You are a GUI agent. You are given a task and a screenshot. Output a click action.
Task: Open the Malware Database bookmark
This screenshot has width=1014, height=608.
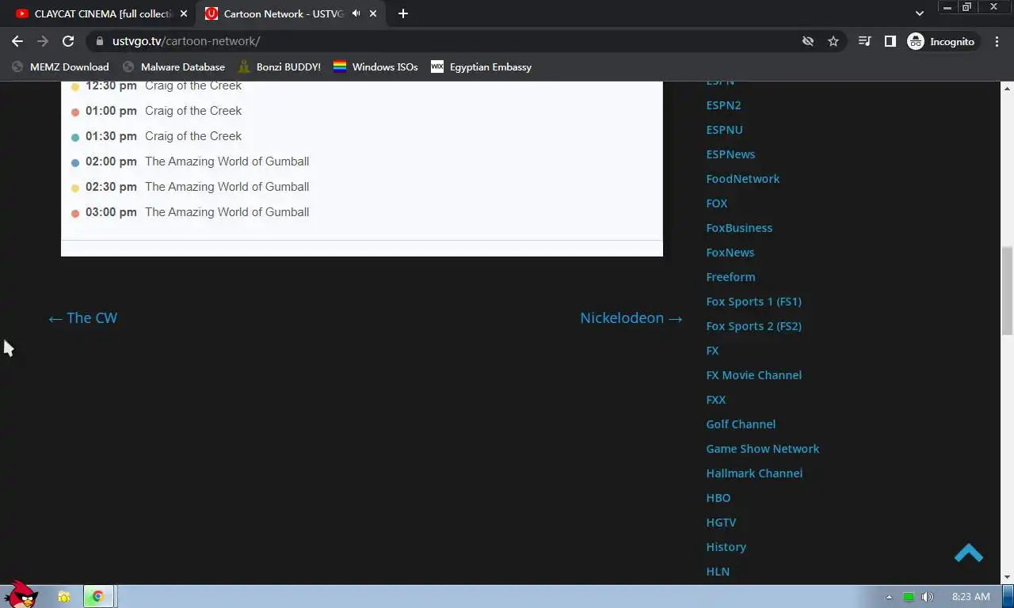pos(173,66)
